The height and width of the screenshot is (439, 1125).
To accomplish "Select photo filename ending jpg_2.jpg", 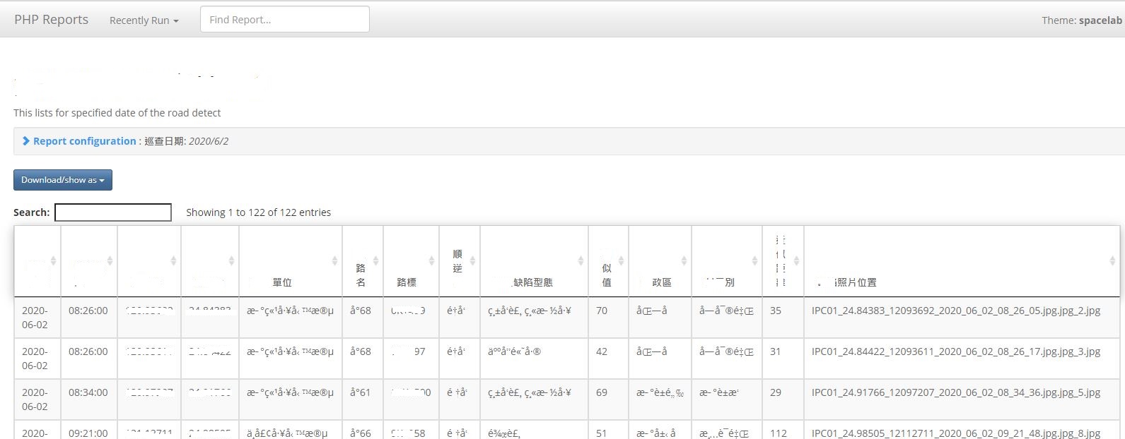I will pyautogui.click(x=955, y=311).
